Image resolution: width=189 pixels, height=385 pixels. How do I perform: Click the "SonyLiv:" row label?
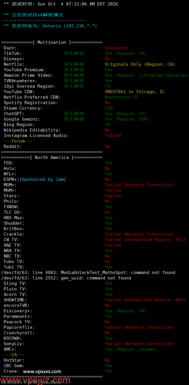[14, 343]
